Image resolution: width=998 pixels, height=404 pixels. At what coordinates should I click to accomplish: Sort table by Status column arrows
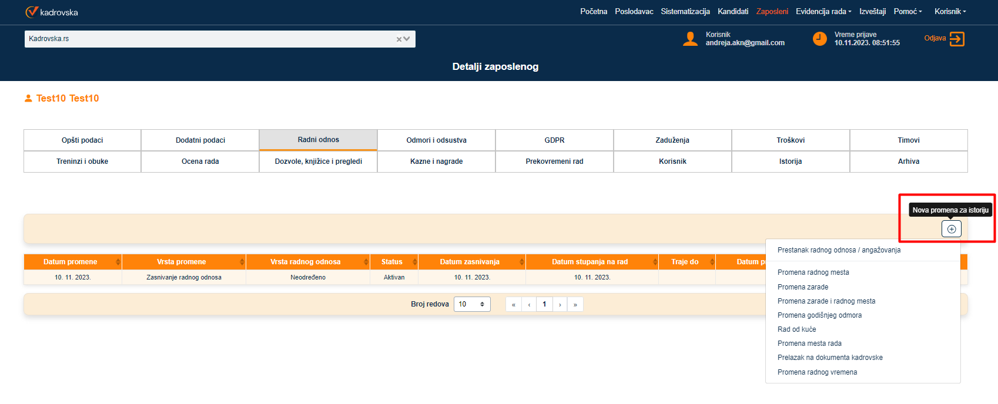[414, 262]
